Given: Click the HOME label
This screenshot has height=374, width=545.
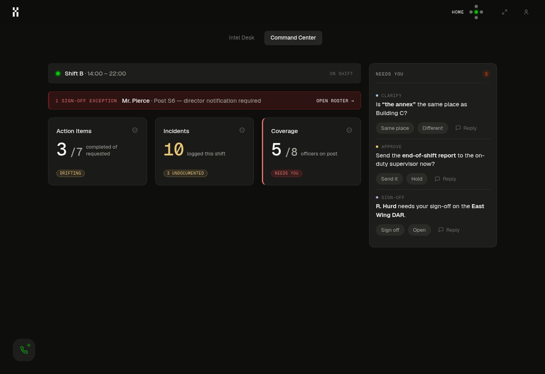Looking at the screenshot, I should 458,12.
